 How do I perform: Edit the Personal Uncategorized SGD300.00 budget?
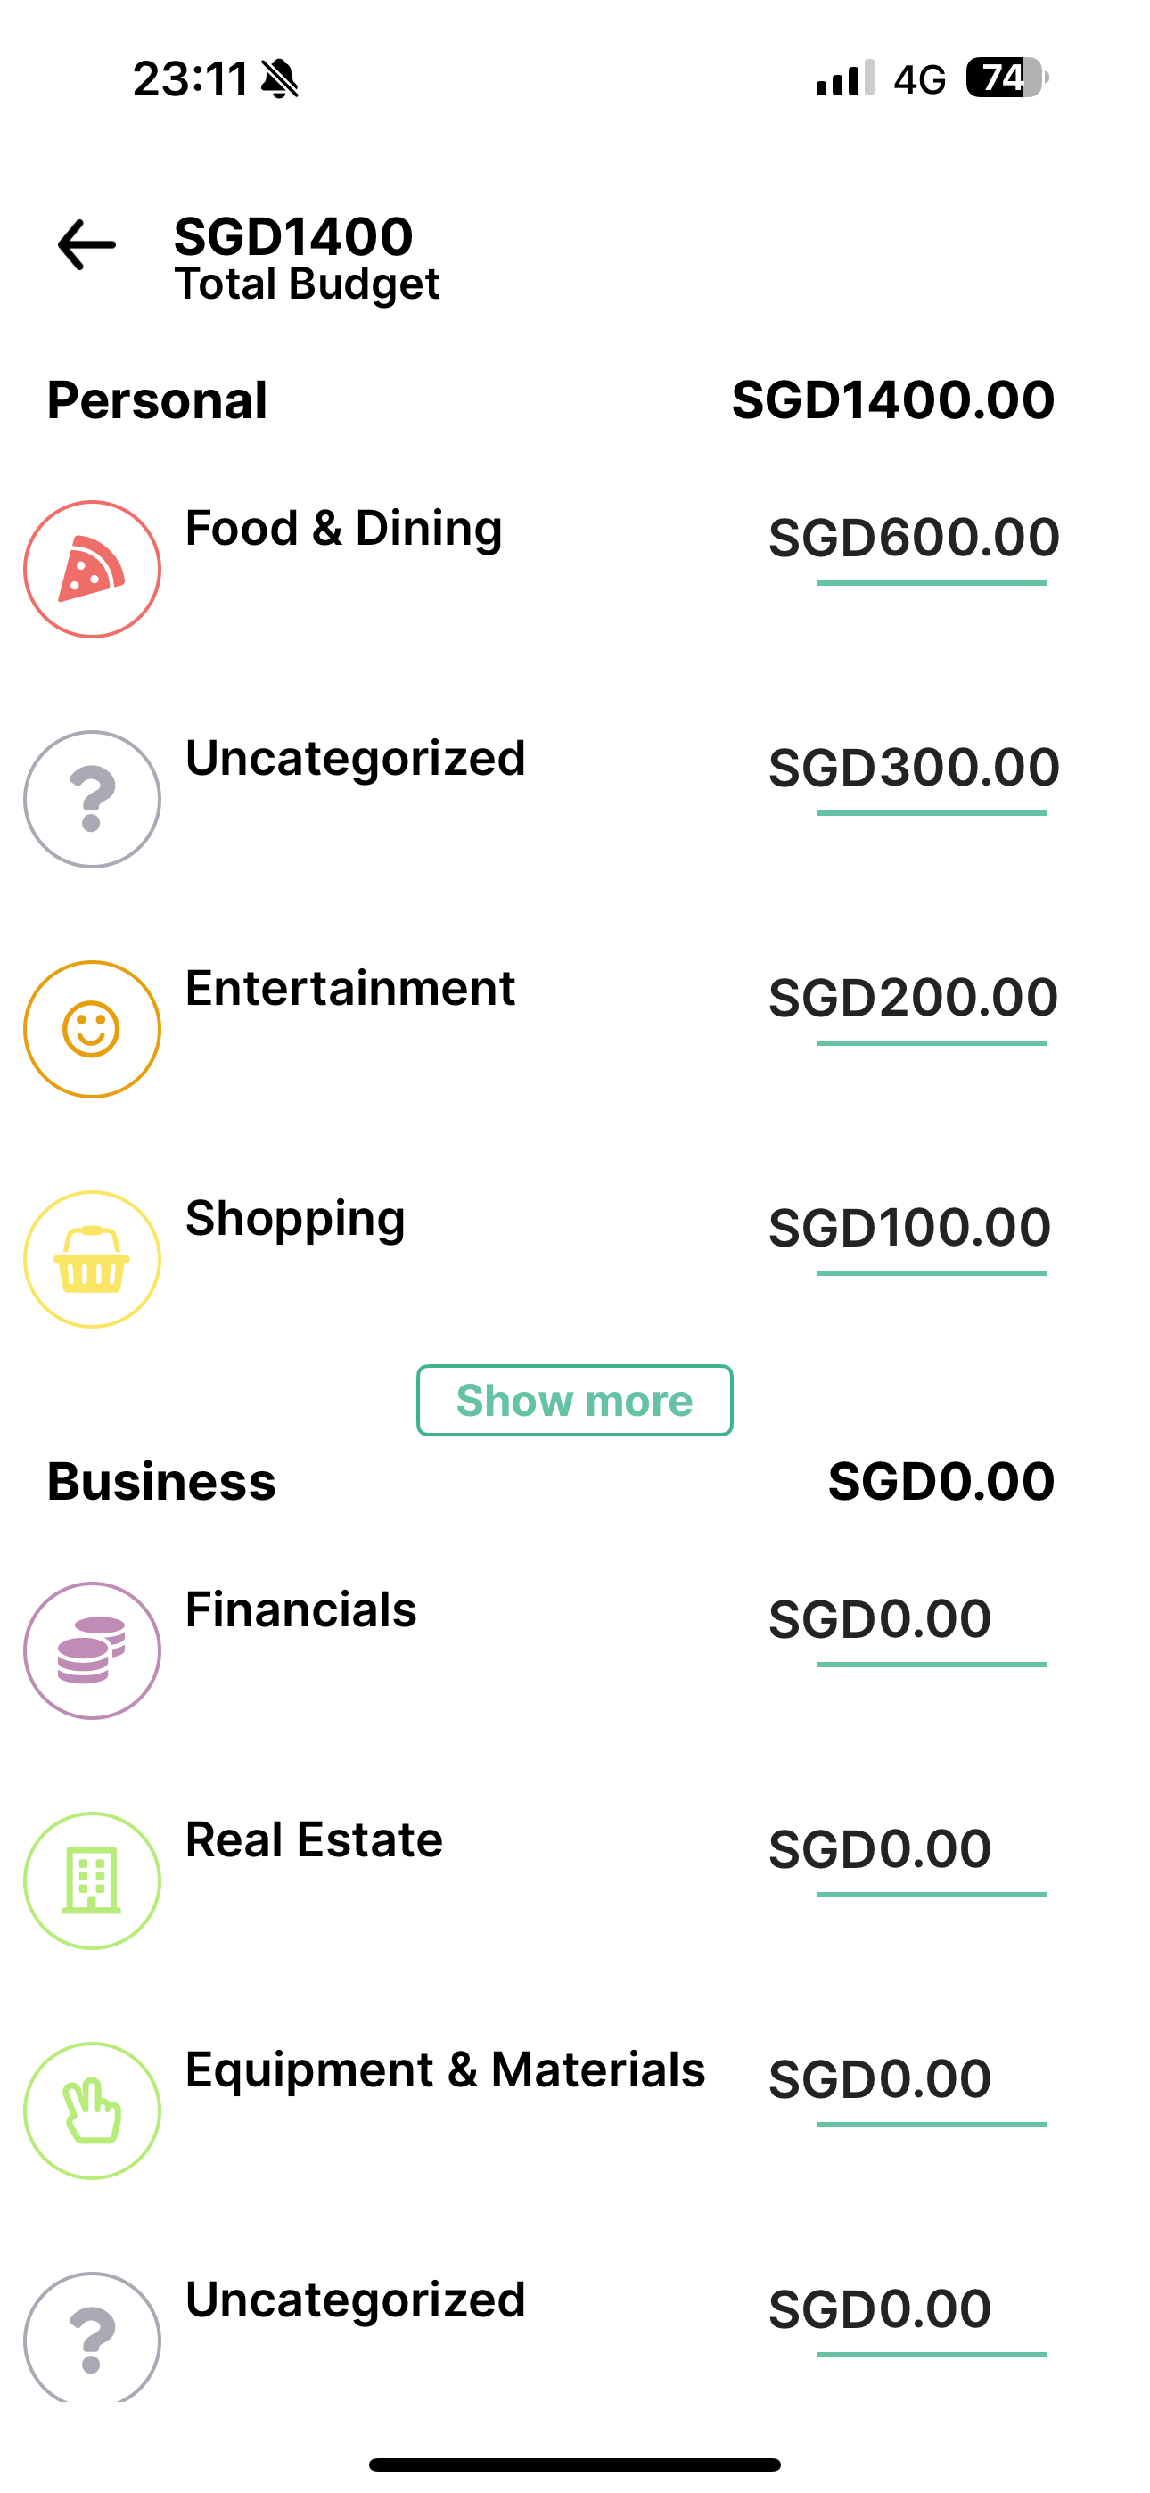point(914,769)
